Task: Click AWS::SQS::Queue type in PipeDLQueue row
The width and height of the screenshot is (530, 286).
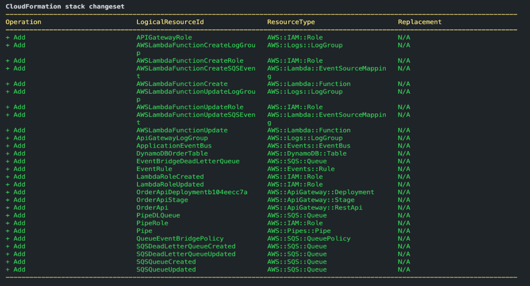Action: tap(297, 216)
